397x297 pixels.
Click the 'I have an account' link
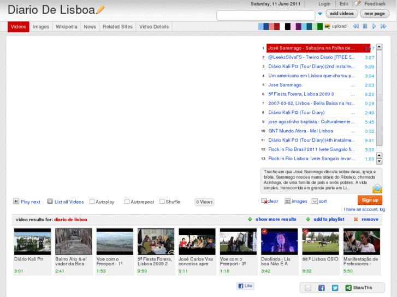pyautogui.click(x=364, y=209)
